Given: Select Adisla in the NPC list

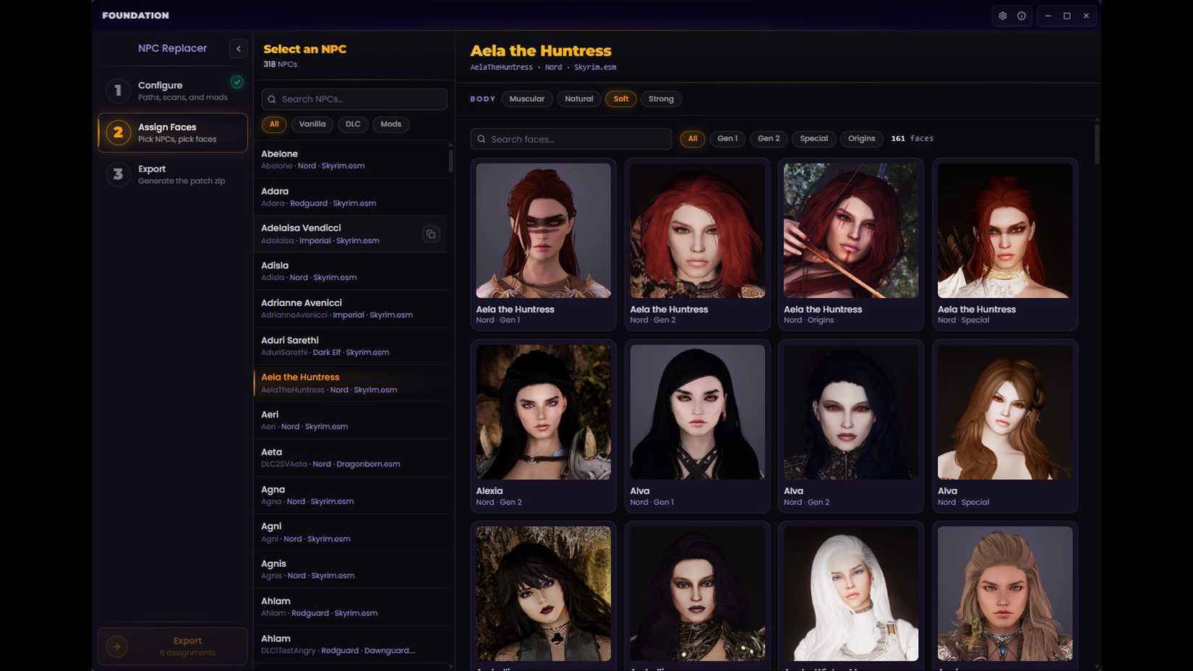Looking at the screenshot, I should [351, 271].
